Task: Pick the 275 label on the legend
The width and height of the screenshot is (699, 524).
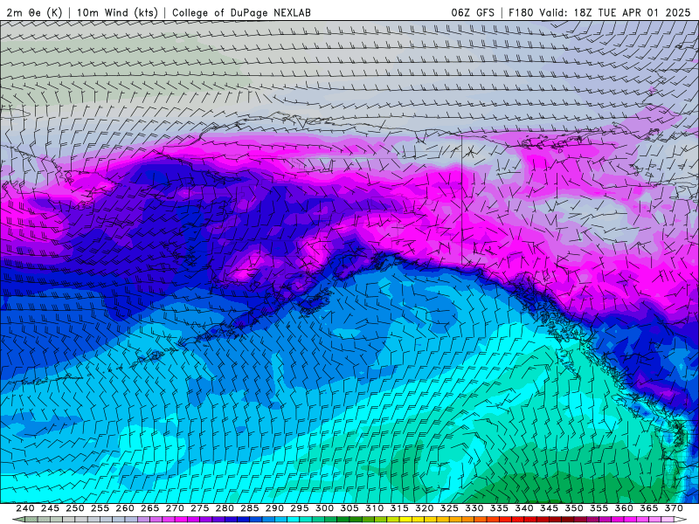Action: 200,508
